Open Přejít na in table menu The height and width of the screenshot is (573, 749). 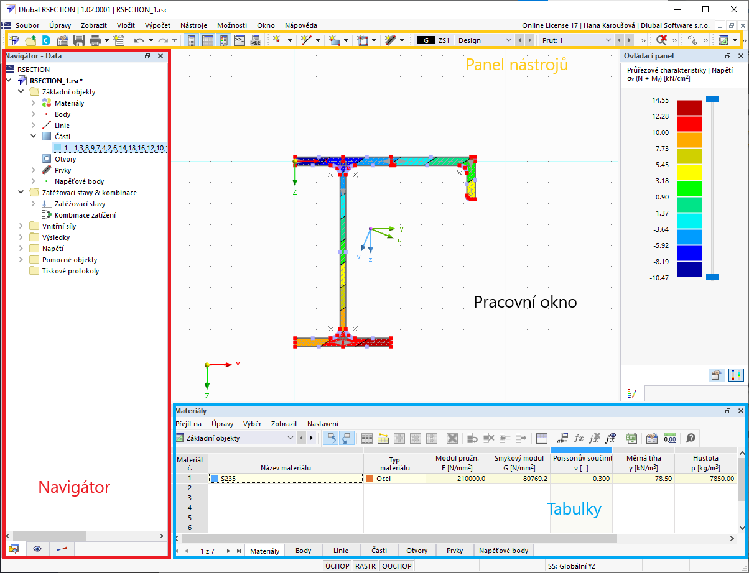(x=188, y=424)
